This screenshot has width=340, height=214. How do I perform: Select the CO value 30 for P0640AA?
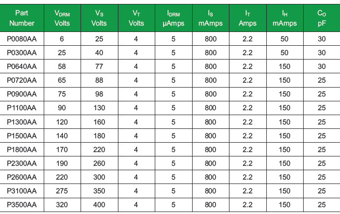(x=322, y=66)
